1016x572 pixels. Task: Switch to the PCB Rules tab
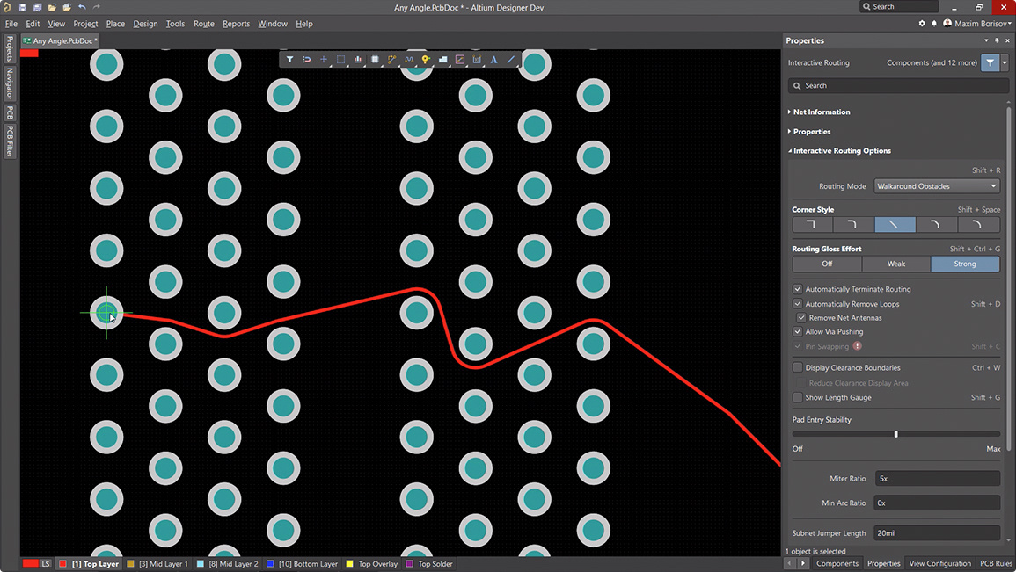(x=996, y=563)
